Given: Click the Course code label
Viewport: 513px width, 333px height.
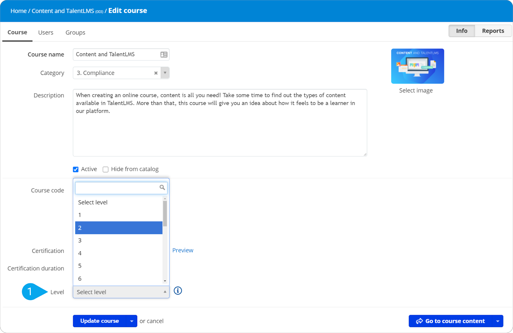Looking at the screenshot, I should [47, 191].
